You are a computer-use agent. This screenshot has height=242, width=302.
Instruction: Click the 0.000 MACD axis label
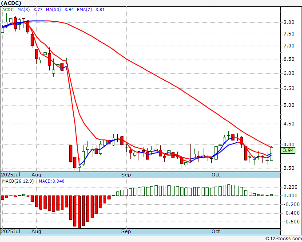pos(291,195)
